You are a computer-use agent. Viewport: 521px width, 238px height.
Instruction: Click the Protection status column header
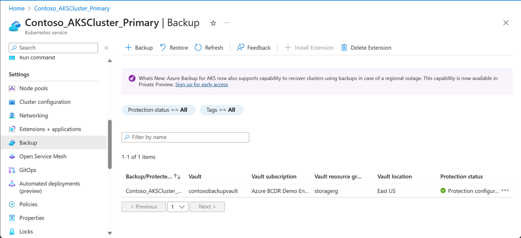tap(462, 176)
